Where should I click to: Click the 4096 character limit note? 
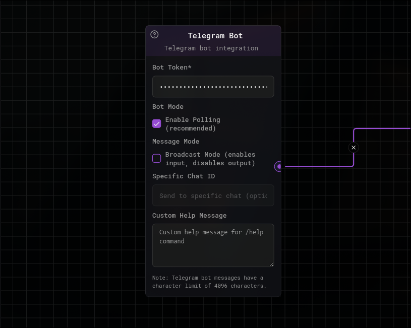coord(209,282)
